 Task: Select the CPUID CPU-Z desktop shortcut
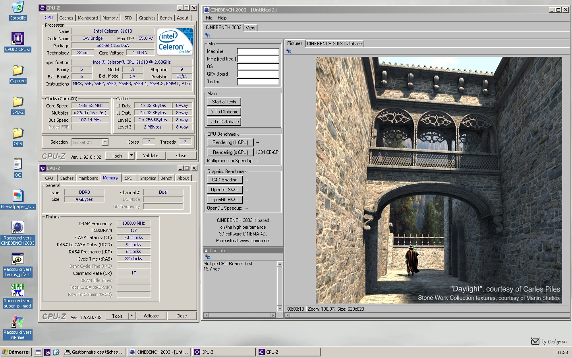pyautogui.click(x=17, y=39)
